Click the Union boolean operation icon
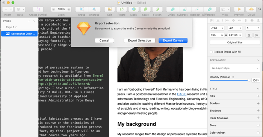263x137 pixels. click(172, 9)
